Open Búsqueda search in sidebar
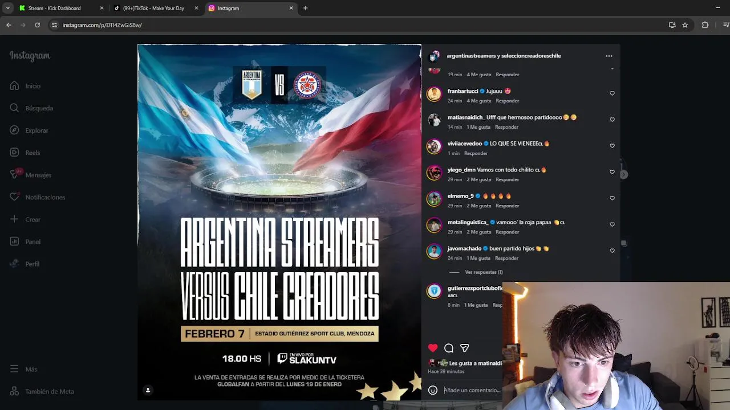Viewport: 730px width, 410px height. coord(31,108)
